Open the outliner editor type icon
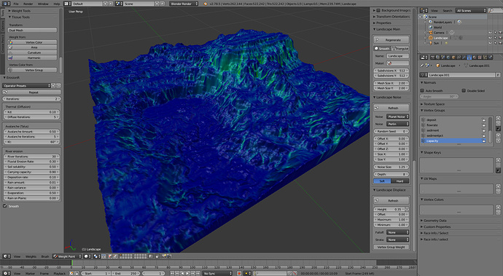Viewport: 503px width, 276px height. coord(424,11)
